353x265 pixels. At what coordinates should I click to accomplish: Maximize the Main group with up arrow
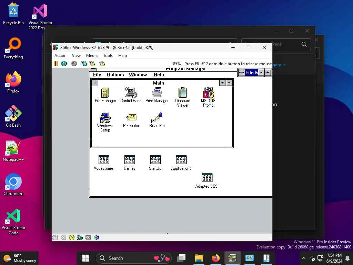tap(229, 83)
